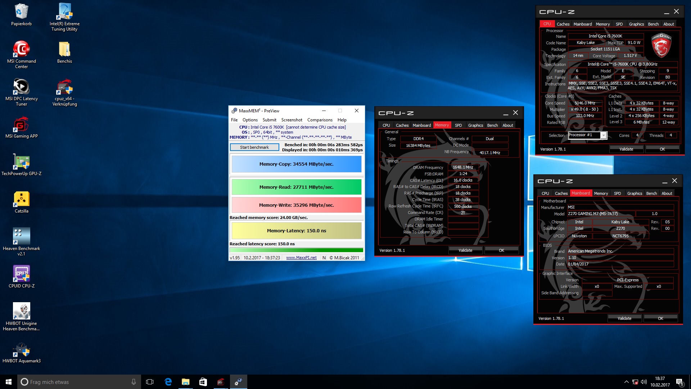Open the Papierkorb recycle bin icon

point(21,15)
